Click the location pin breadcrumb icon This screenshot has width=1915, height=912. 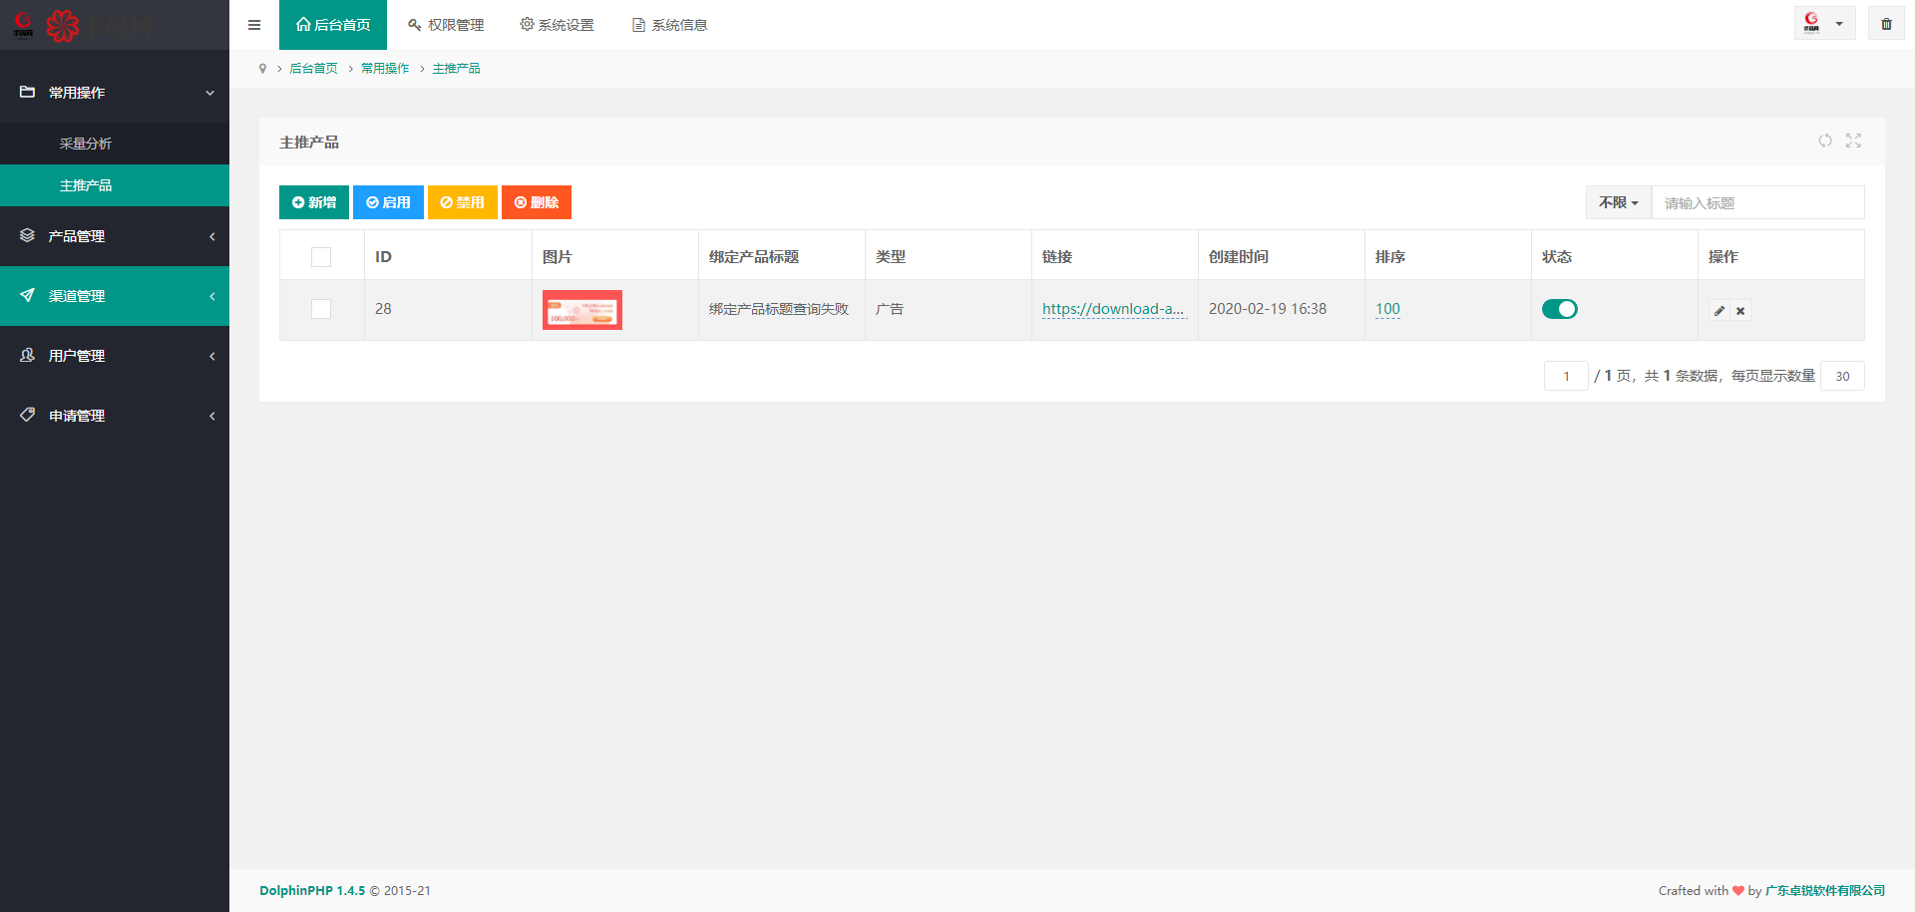(x=262, y=69)
